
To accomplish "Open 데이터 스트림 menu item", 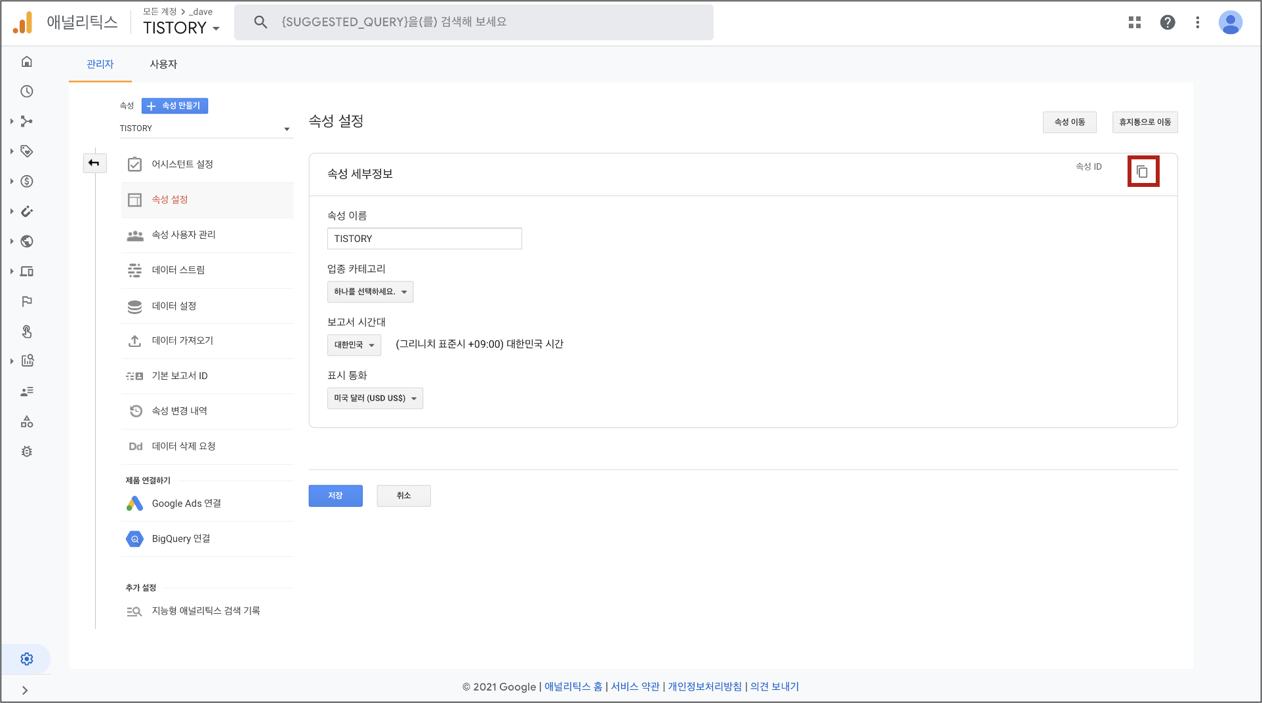I will (x=207, y=270).
